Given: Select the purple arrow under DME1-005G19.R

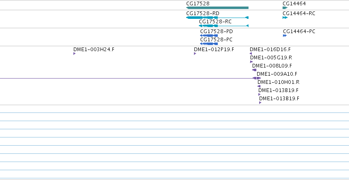Looking at the screenshot, I should [x=251, y=62].
